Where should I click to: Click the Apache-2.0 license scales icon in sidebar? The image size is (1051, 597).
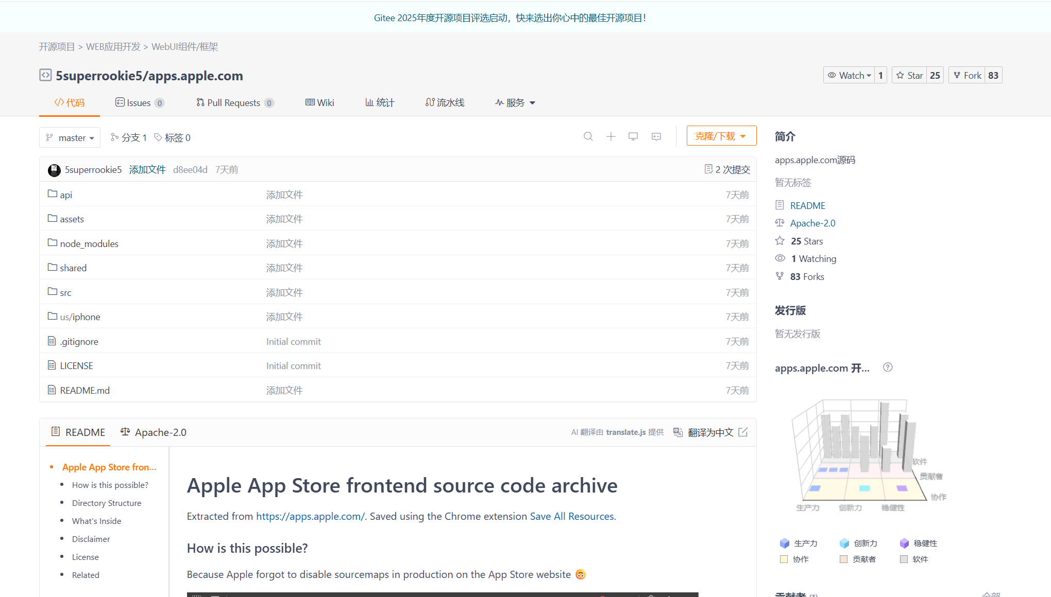coord(780,222)
